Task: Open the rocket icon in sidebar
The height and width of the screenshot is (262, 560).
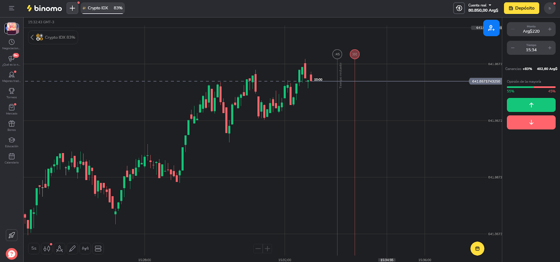Action: tap(12, 235)
